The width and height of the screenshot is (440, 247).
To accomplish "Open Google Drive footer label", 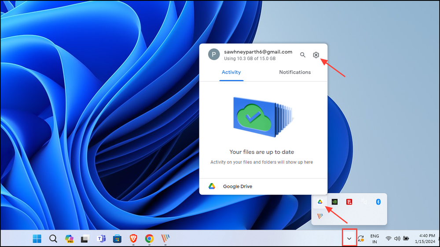I will [x=238, y=186].
